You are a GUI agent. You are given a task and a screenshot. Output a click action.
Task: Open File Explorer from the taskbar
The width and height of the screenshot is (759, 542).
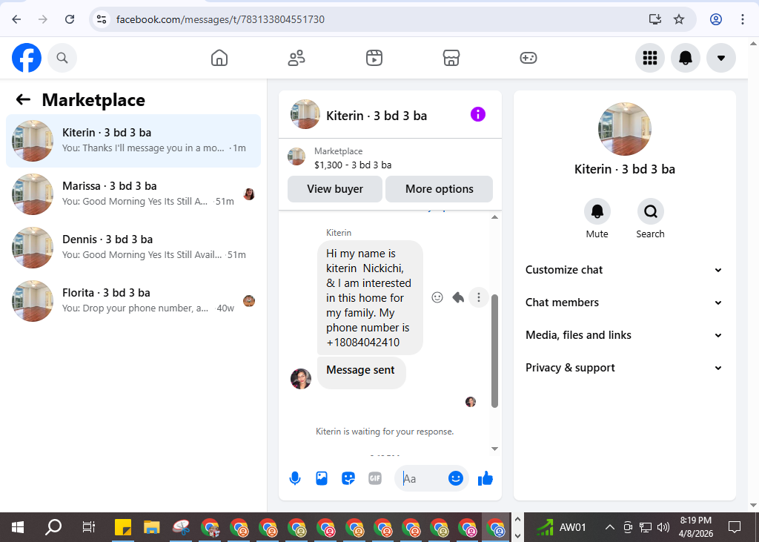pyautogui.click(x=152, y=527)
